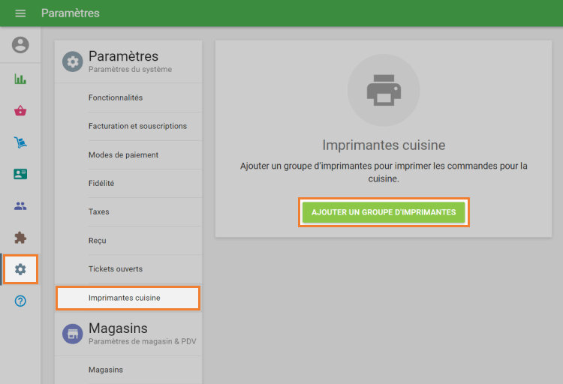The width and height of the screenshot is (563, 384).
Task: Open the Fidélité settings page
Action: [x=101, y=183]
